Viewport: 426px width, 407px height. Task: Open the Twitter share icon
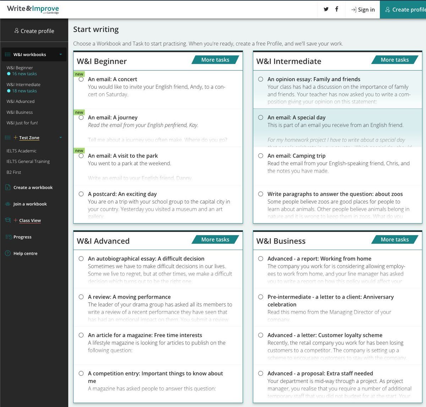point(326,9)
